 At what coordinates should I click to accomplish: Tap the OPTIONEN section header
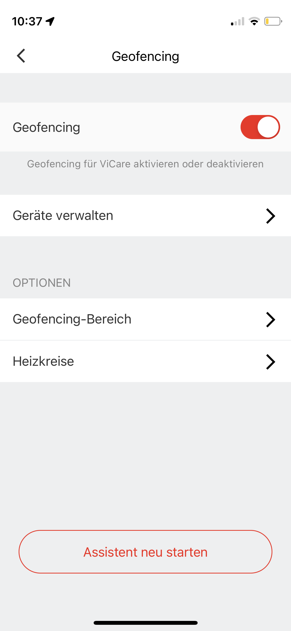(x=42, y=283)
